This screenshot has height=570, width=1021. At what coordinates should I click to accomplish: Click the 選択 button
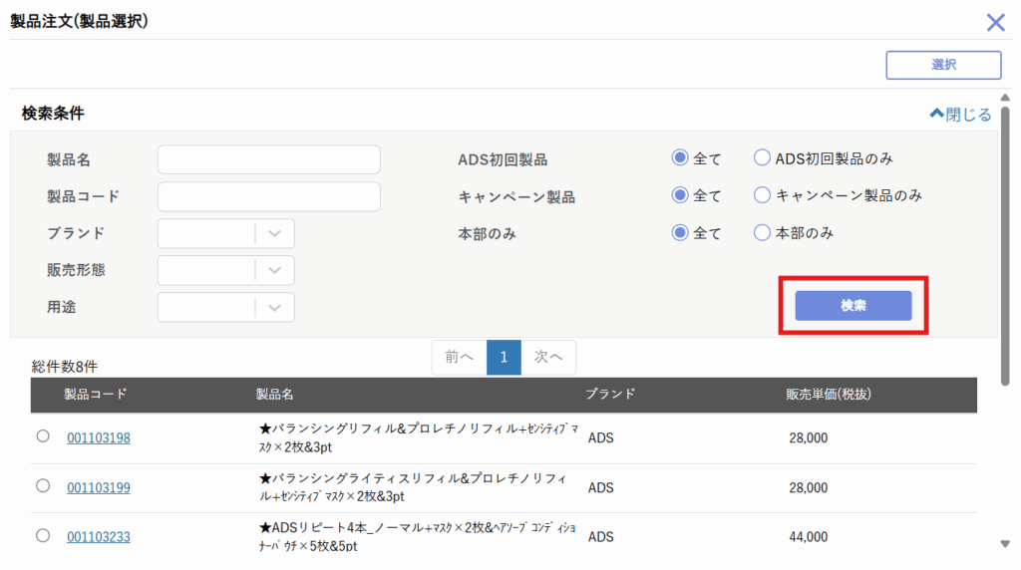coord(943,65)
